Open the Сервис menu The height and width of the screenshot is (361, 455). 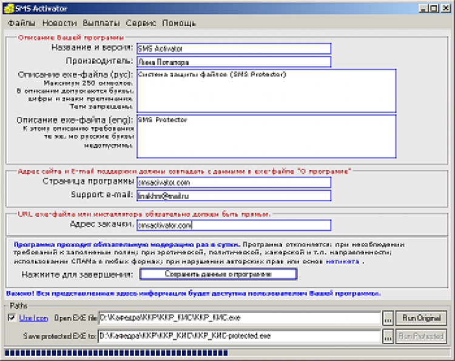(141, 23)
